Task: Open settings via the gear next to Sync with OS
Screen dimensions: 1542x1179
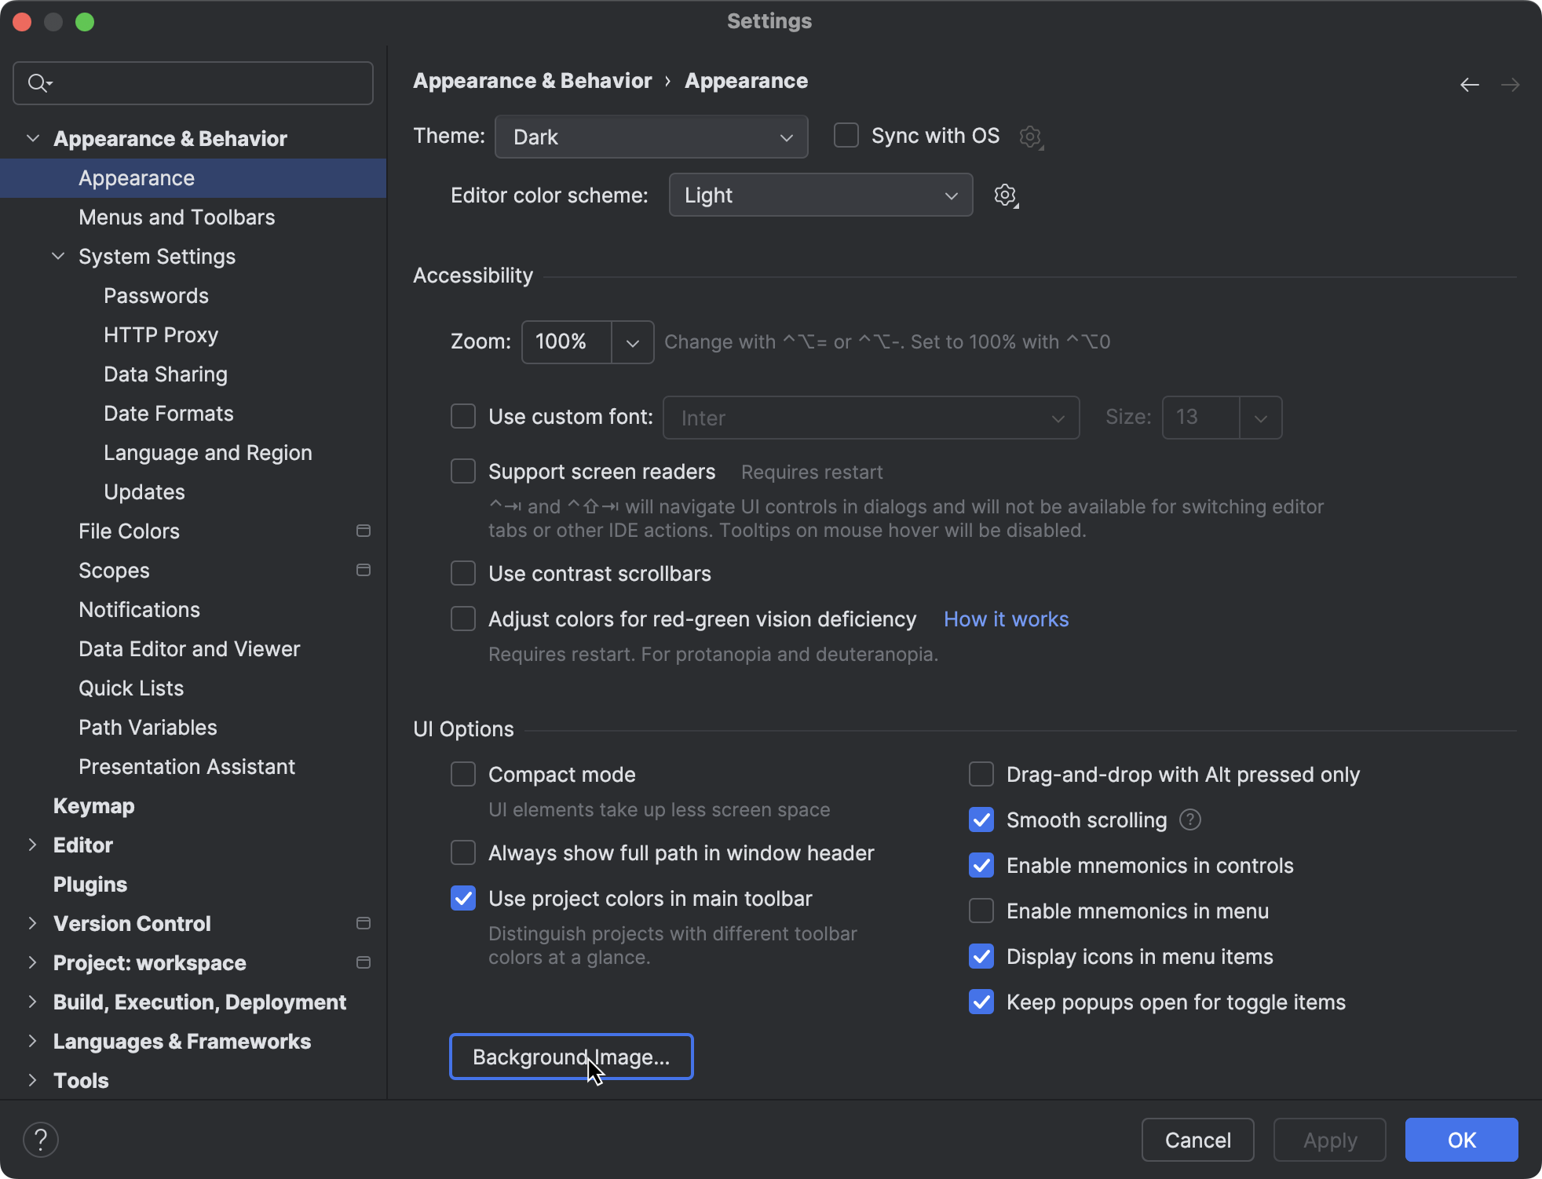Action: 1029,136
